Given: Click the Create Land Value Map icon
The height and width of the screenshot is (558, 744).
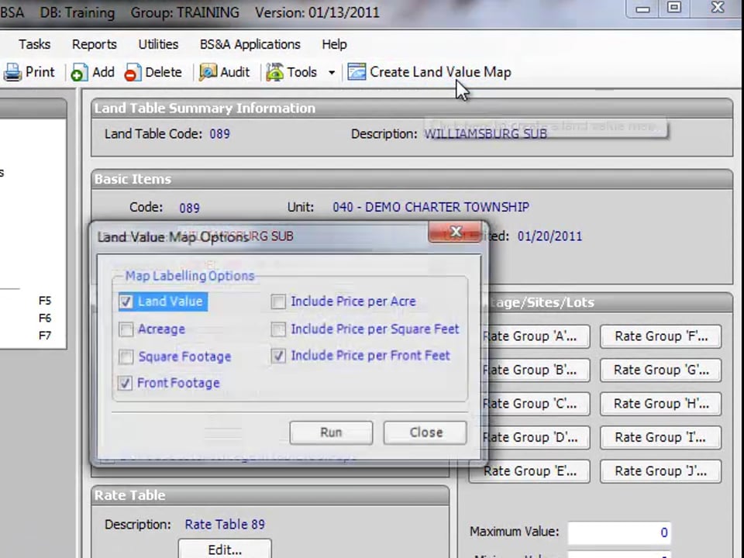Looking at the screenshot, I should (356, 73).
